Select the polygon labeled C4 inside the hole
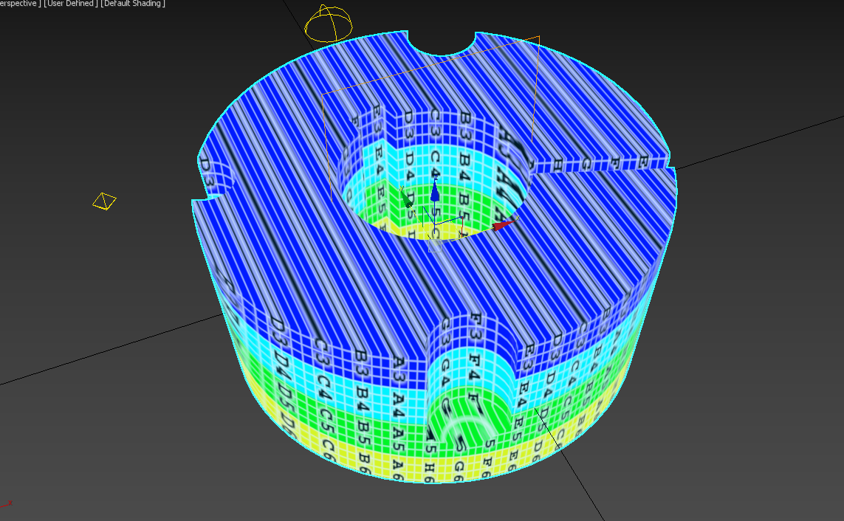844x521 pixels. click(x=435, y=163)
